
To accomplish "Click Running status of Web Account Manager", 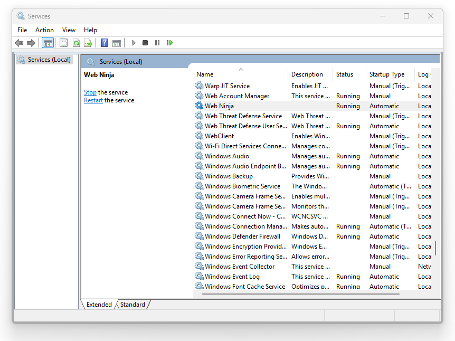I will 348,96.
